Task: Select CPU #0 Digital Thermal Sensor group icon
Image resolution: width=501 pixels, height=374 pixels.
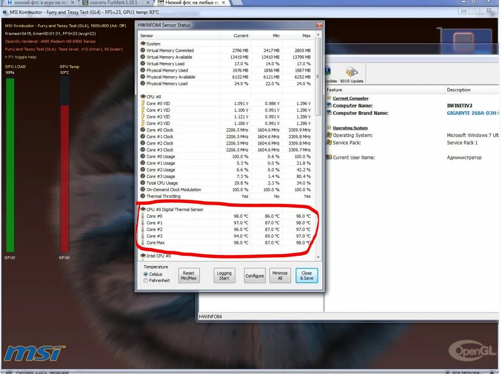Action: coord(143,209)
